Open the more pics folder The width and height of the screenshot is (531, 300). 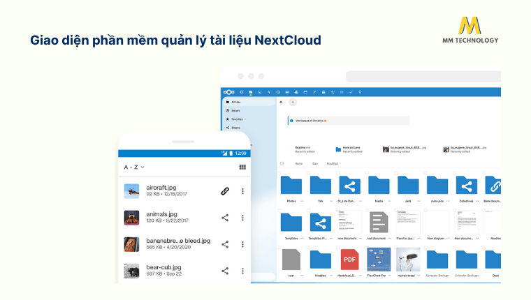tap(437, 186)
